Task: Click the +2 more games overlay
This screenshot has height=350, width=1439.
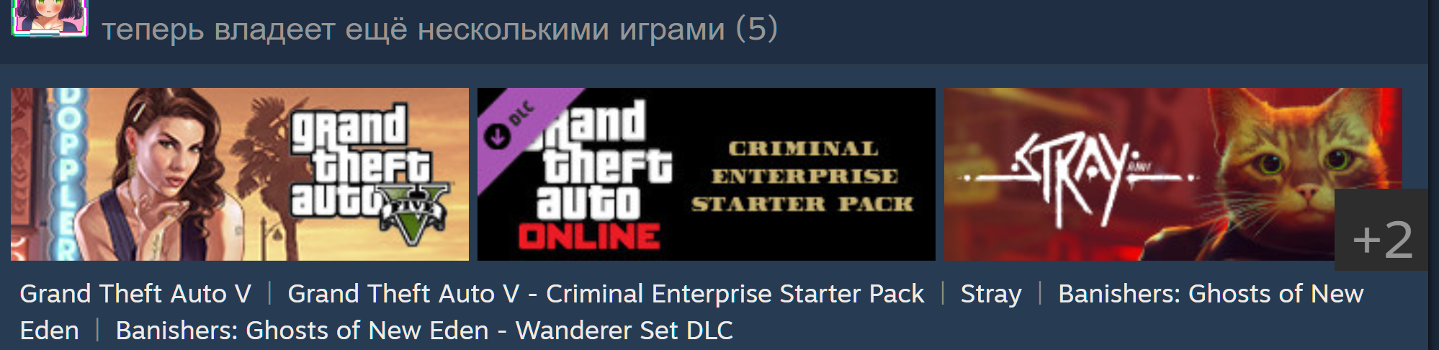Action: (x=1381, y=230)
